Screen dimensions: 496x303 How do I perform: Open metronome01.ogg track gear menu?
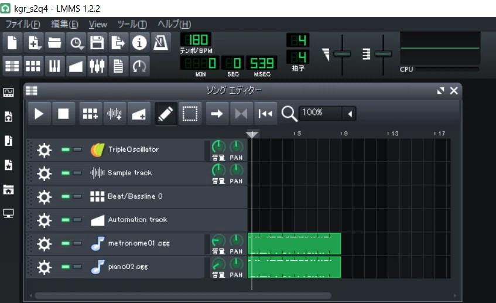pyautogui.click(x=45, y=244)
